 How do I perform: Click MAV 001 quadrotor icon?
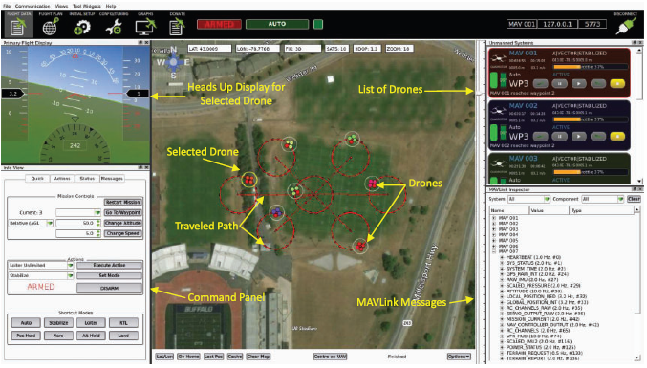click(x=498, y=59)
